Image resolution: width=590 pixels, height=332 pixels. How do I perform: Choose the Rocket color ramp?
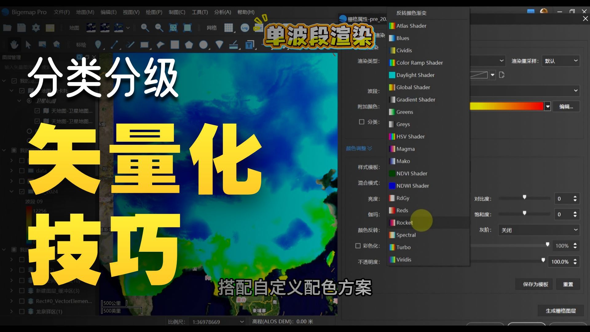[x=428, y=223]
